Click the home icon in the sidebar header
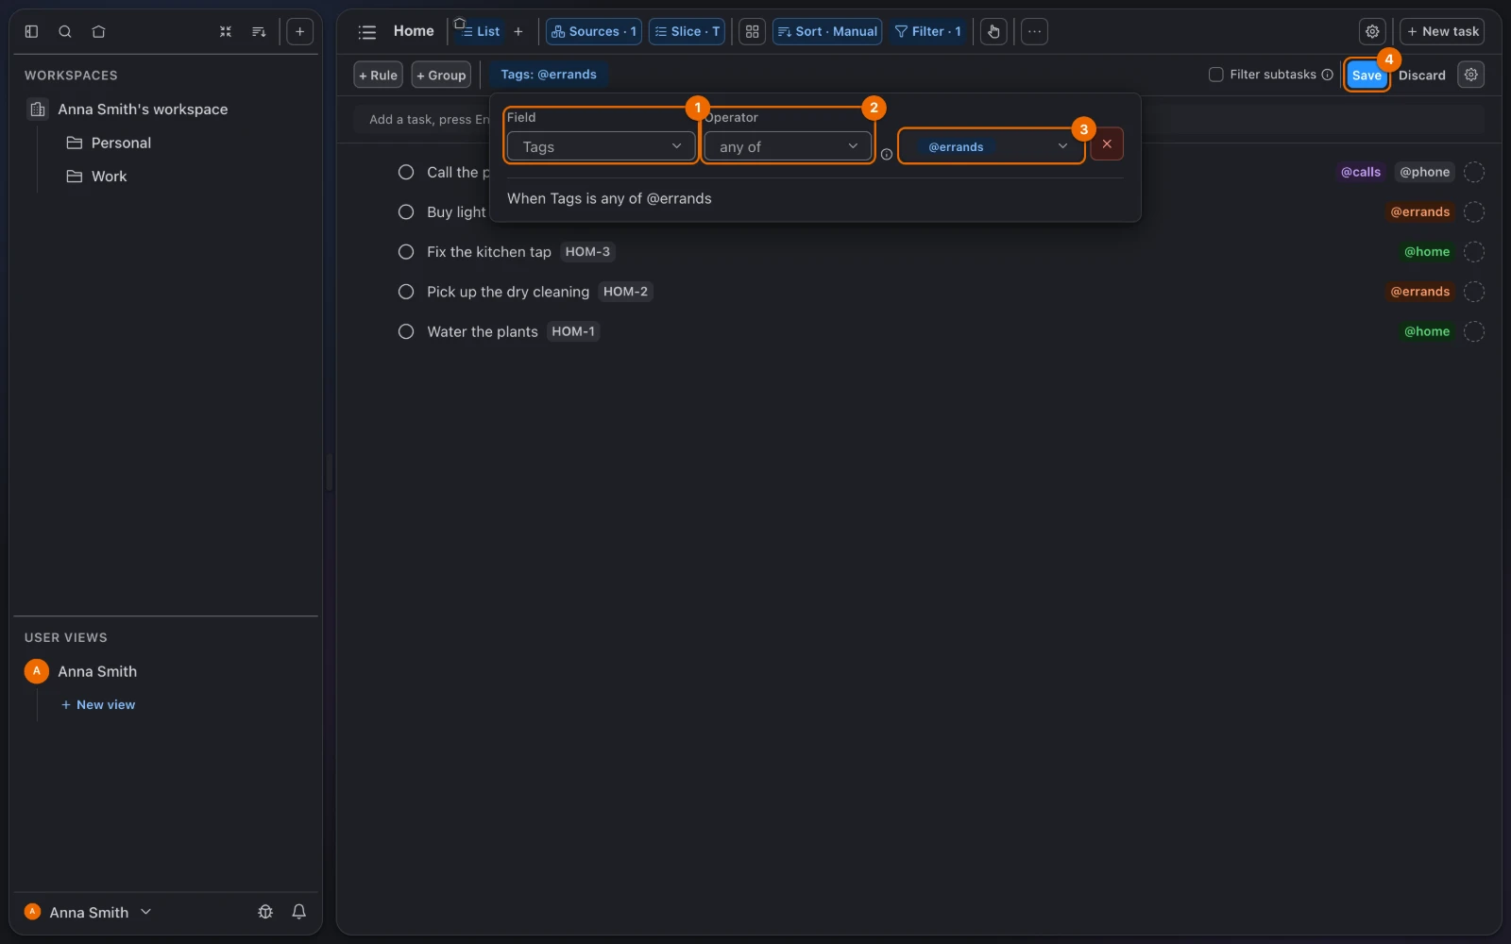Image resolution: width=1511 pixels, height=944 pixels. 98,31
